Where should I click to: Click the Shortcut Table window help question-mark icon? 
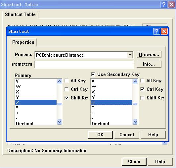click(x=164, y=5)
